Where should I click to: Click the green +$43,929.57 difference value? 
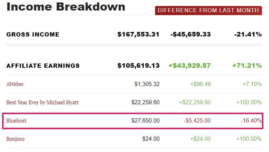point(190,66)
